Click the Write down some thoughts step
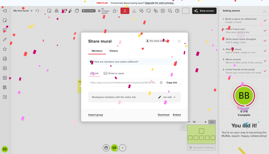The image size is (269, 154). pos(244,41)
